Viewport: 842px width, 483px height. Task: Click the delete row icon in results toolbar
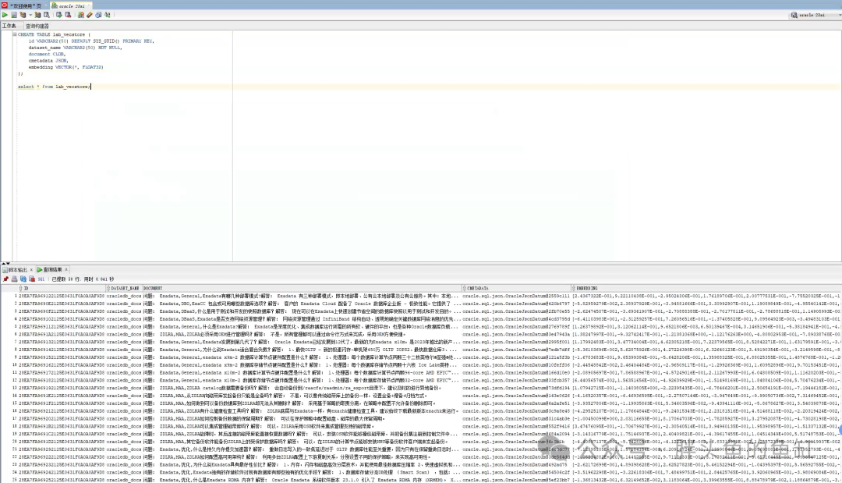tap(32, 279)
